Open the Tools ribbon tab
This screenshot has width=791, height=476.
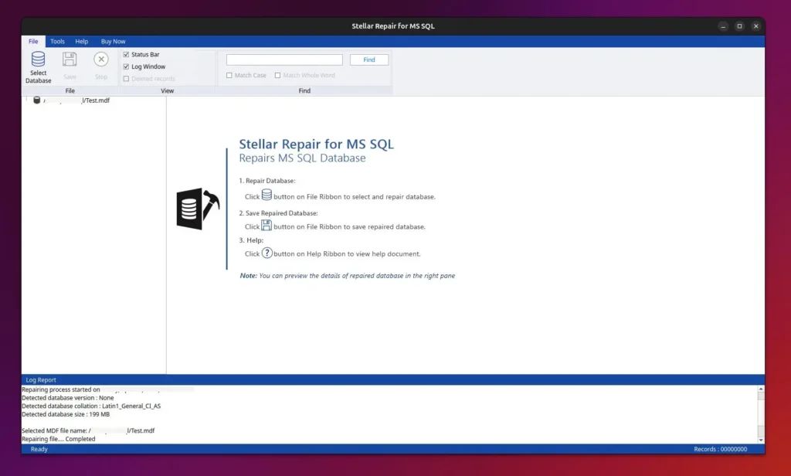tap(58, 42)
